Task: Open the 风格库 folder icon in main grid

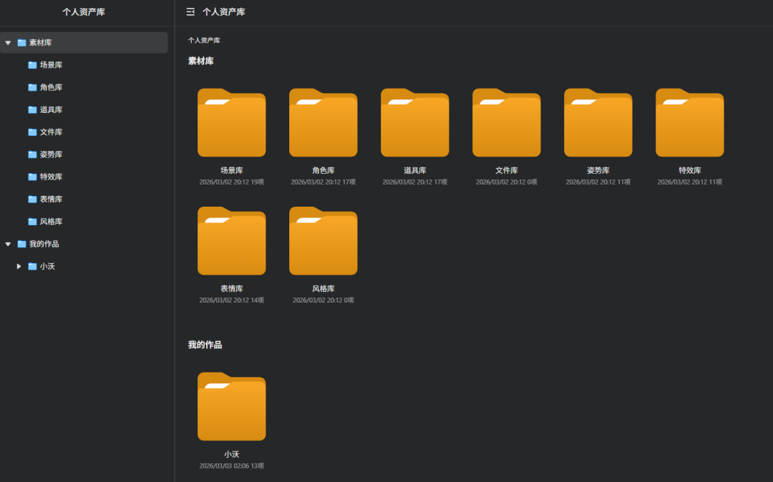Action: point(324,241)
